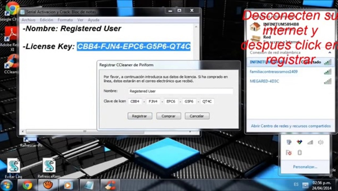Click the G5P6 license key field
The image size is (338, 191).
point(189,101)
